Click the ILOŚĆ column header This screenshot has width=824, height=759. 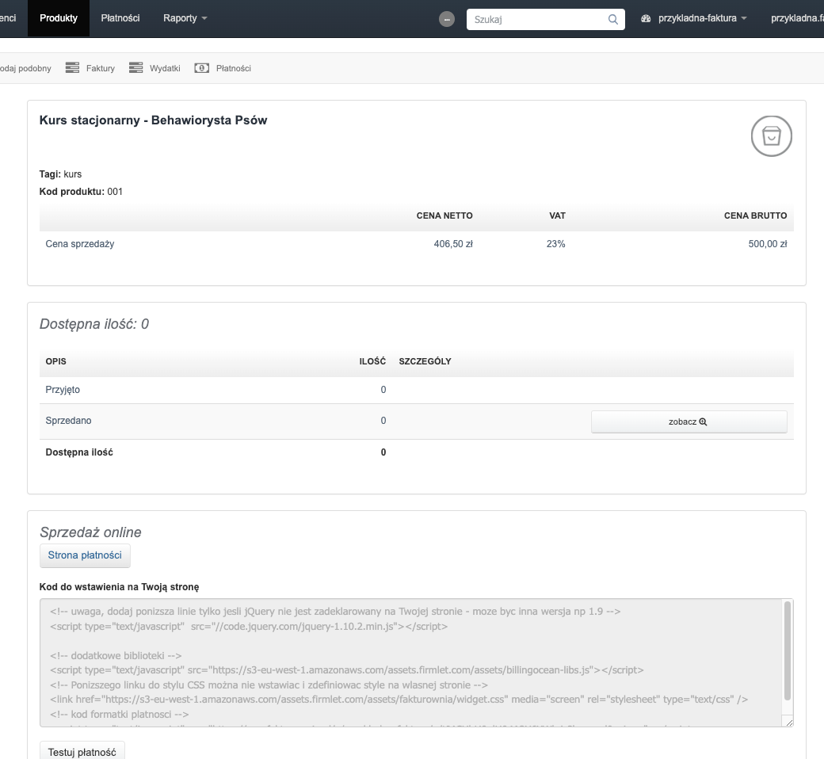[x=372, y=361]
